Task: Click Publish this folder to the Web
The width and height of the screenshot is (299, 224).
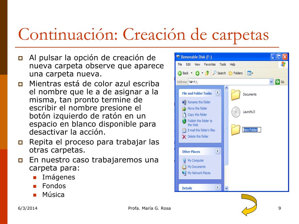Action: point(200,123)
